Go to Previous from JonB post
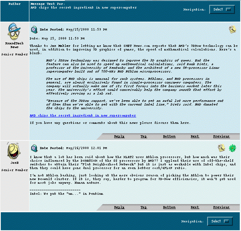241x231 pixels. [x=221, y=207]
